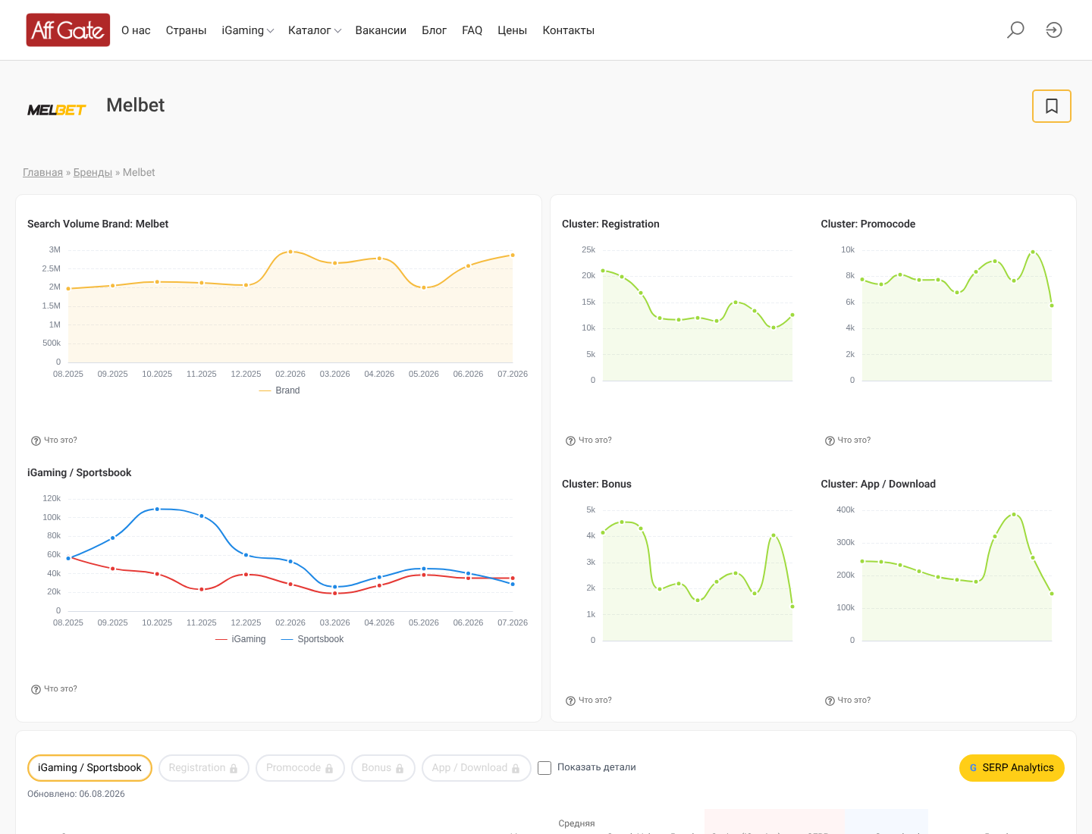
Task: Click Что это? under iGaming / Sportsbook chart
Action: (x=61, y=689)
